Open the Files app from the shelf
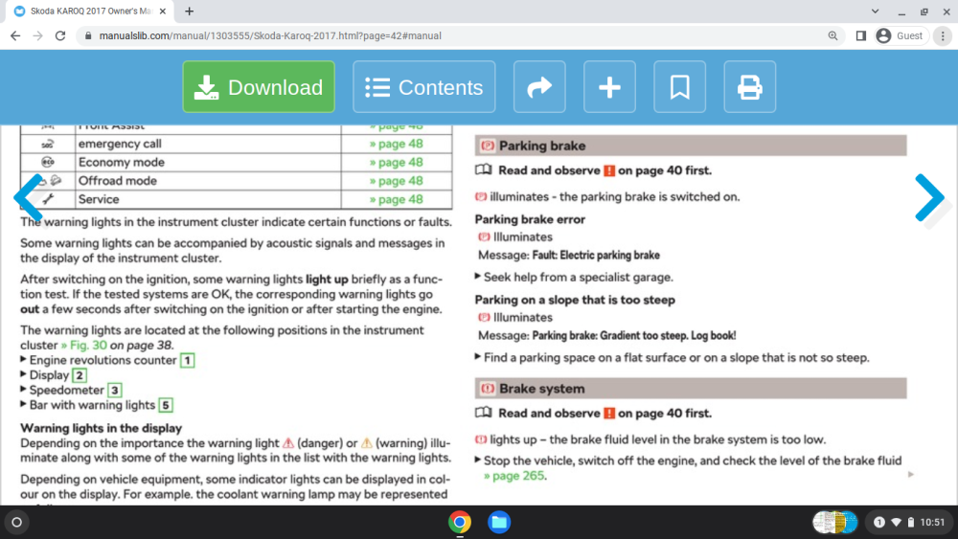 498,522
